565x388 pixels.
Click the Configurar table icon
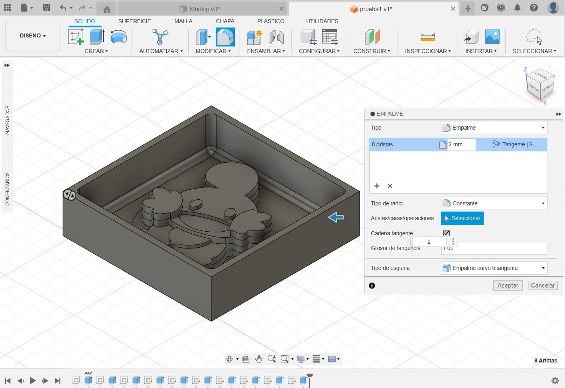point(330,37)
